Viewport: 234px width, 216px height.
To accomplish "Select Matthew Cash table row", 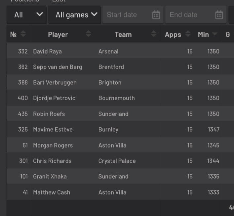I will (120, 192).
